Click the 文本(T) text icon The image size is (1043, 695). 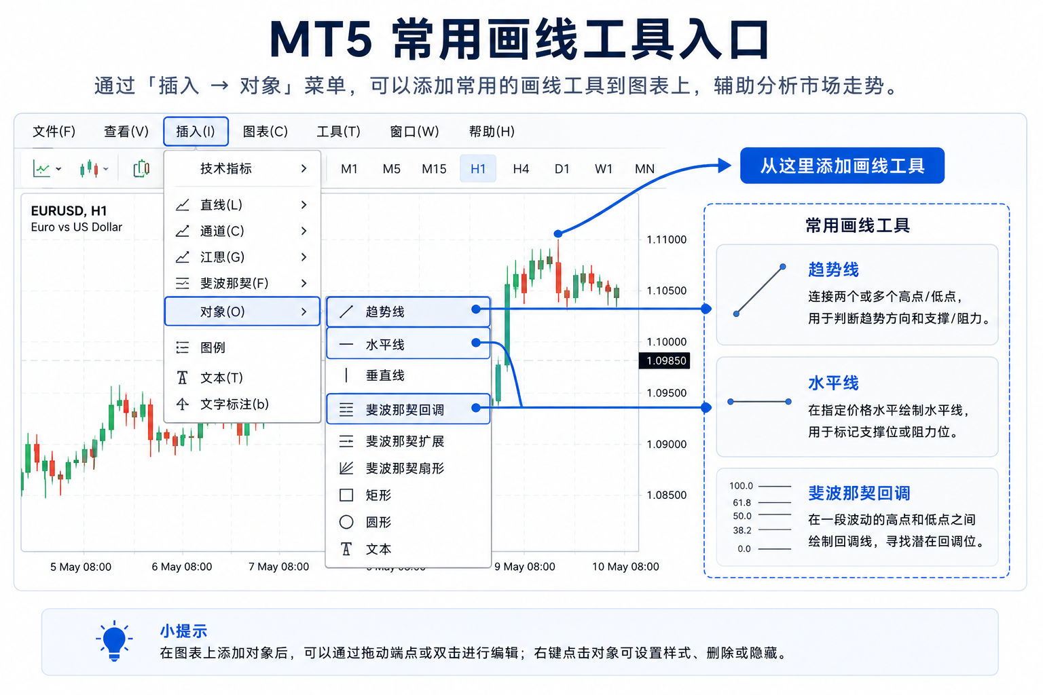[x=183, y=377]
